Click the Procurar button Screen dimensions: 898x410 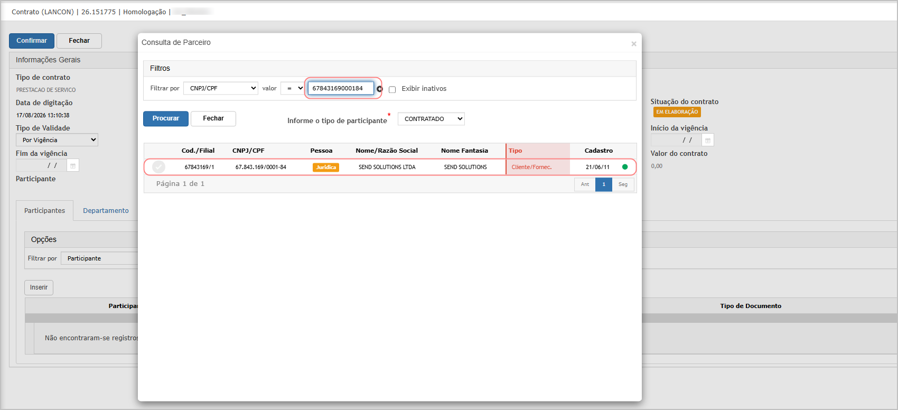(x=166, y=118)
